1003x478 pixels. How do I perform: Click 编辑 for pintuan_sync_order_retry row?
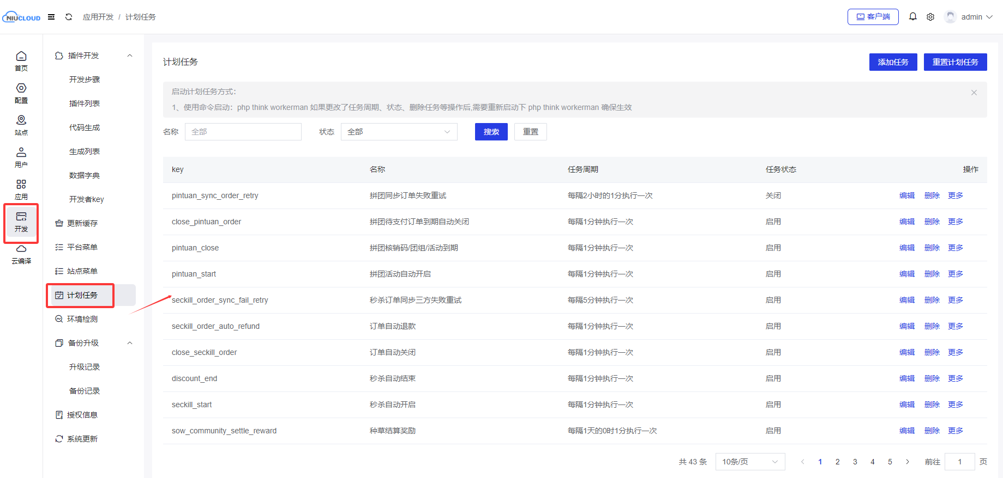click(x=906, y=195)
